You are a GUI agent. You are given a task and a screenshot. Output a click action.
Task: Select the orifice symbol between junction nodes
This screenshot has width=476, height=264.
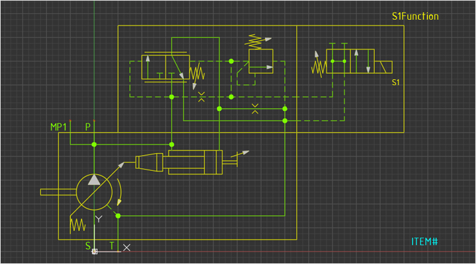[255, 108]
